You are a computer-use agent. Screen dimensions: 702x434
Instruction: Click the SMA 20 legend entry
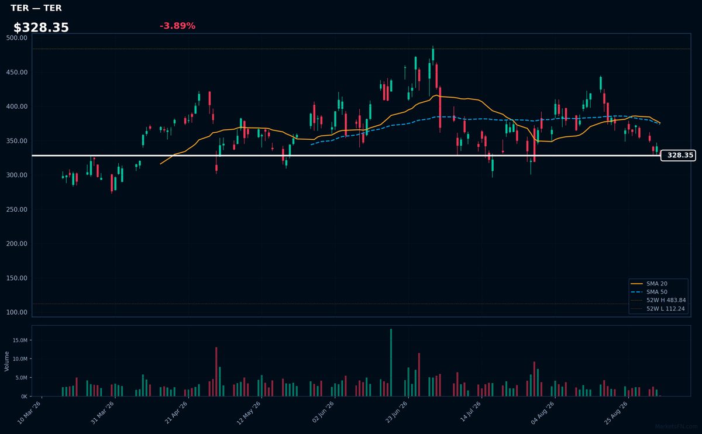649,284
